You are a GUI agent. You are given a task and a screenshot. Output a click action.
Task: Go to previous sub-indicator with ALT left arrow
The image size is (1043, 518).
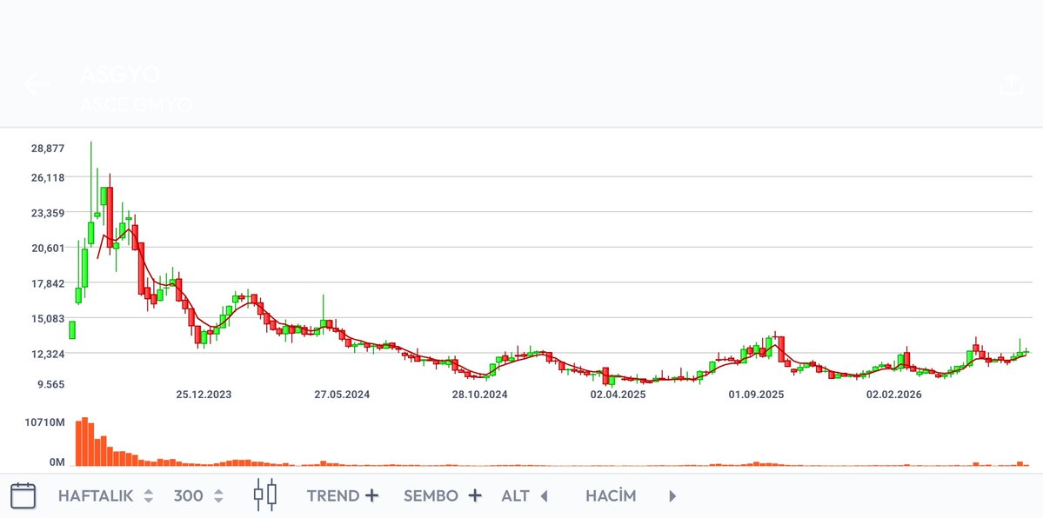point(544,496)
